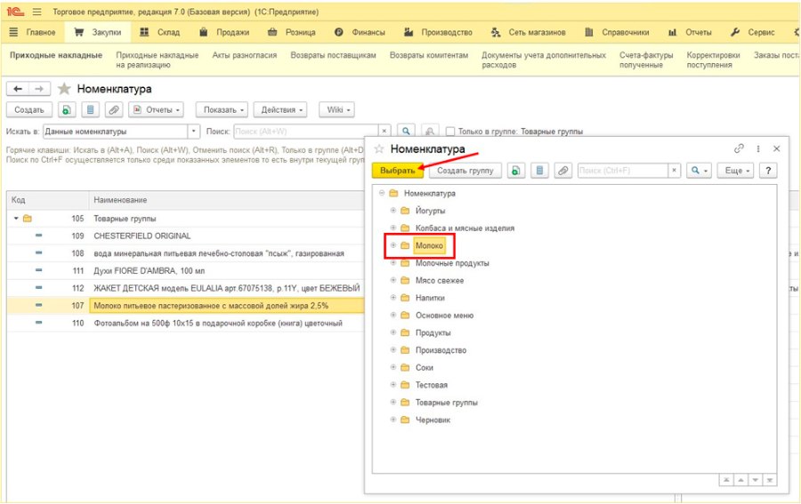Open the Показать dropdown button
The height and width of the screenshot is (504, 801).
coord(222,109)
